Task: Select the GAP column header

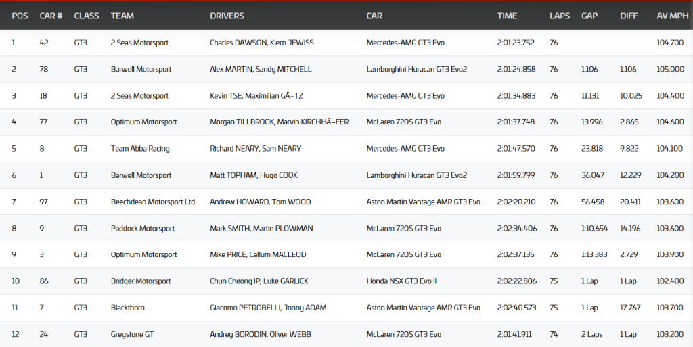Action: tap(589, 16)
